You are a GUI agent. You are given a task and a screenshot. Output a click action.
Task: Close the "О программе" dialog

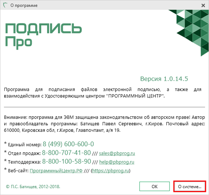pos(203,5)
